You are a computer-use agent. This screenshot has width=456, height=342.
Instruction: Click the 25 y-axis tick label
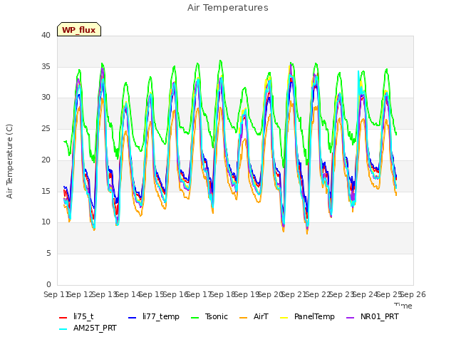[x=46, y=128]
